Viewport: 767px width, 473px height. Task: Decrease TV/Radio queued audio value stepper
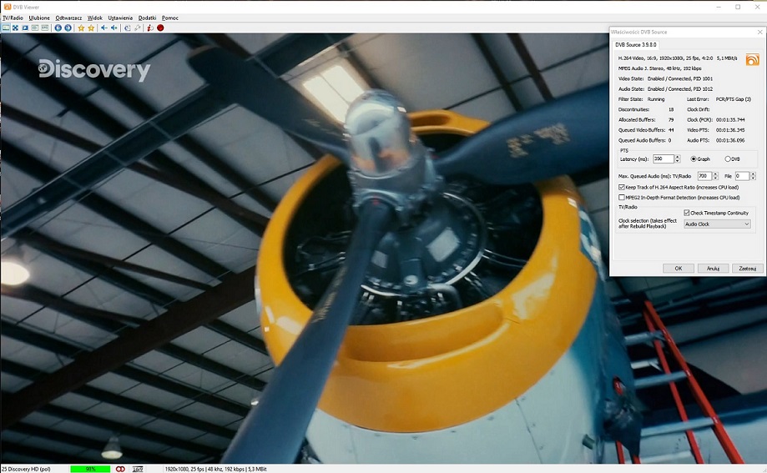click(x=715, y=178)
